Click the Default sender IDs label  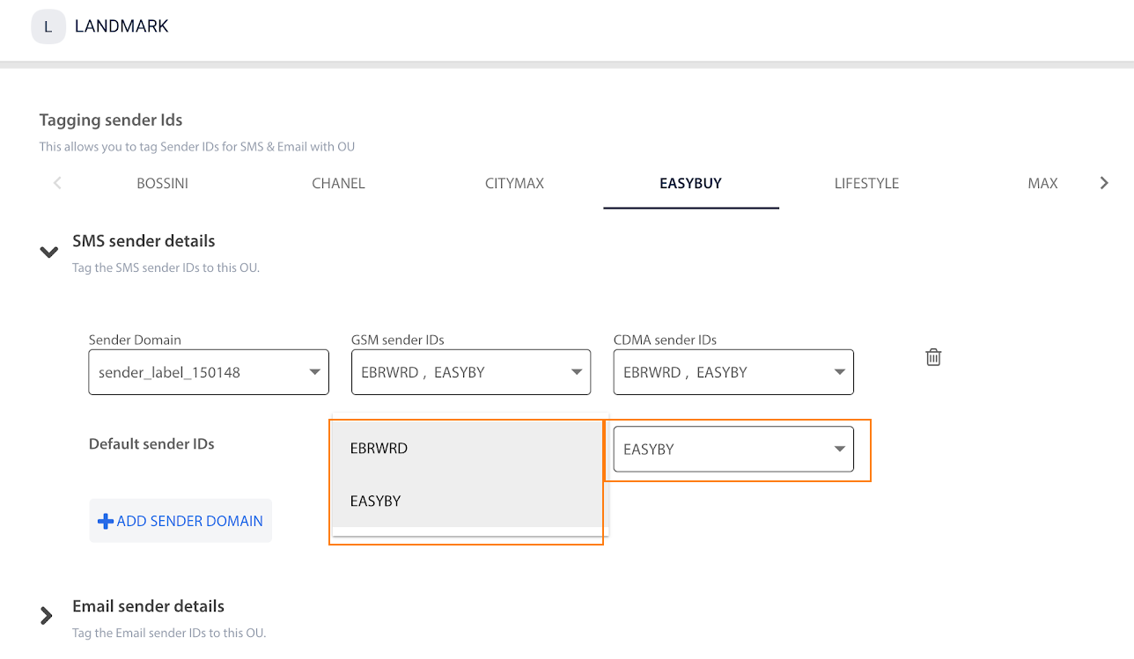(151, 444)
